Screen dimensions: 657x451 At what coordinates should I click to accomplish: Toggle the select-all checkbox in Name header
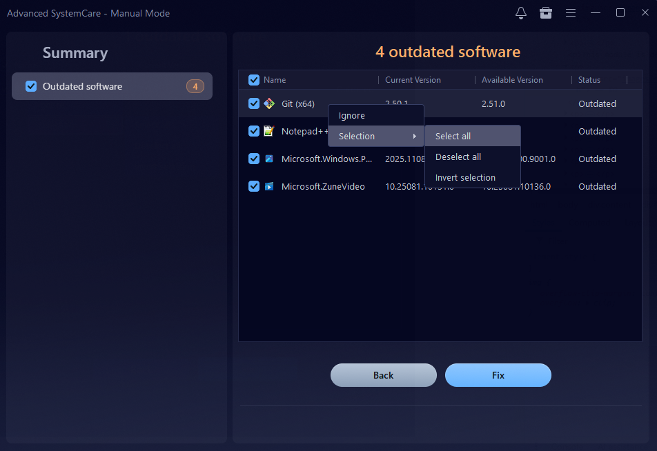coord(254,80)
